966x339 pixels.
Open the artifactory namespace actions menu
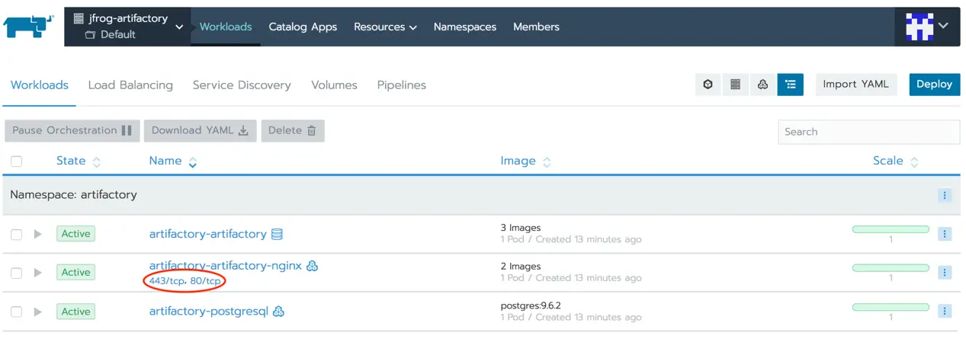[x=945, y=195]
